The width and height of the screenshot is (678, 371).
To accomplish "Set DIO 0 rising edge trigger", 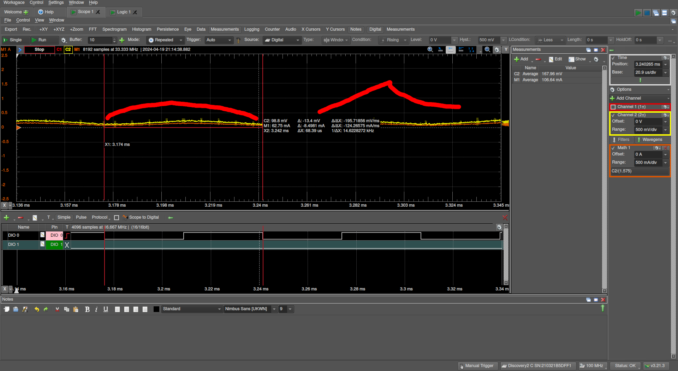I will (67, 235).
